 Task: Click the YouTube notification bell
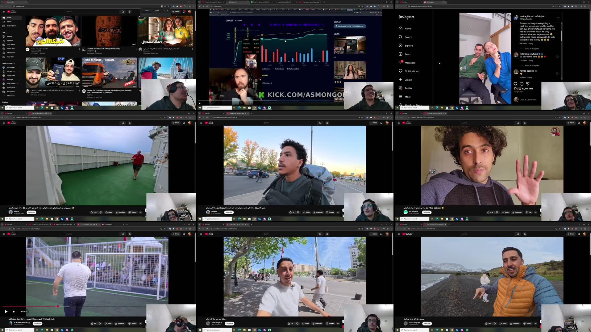tap(183, 11)
